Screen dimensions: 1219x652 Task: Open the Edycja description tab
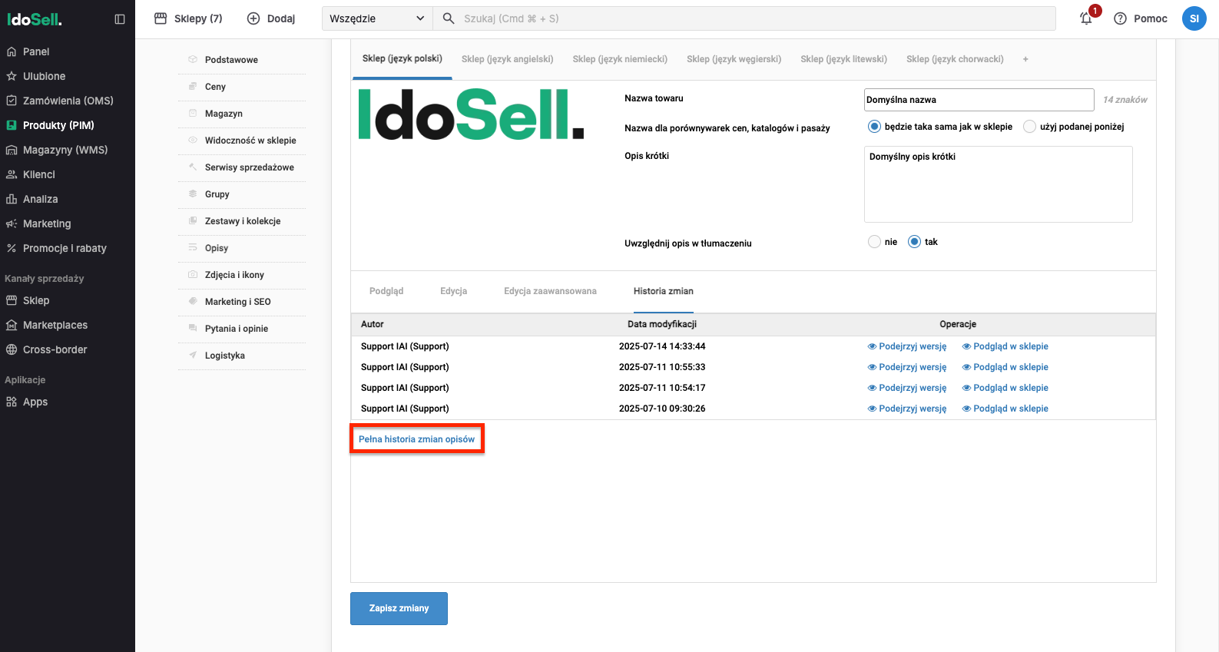coord(454,291)
